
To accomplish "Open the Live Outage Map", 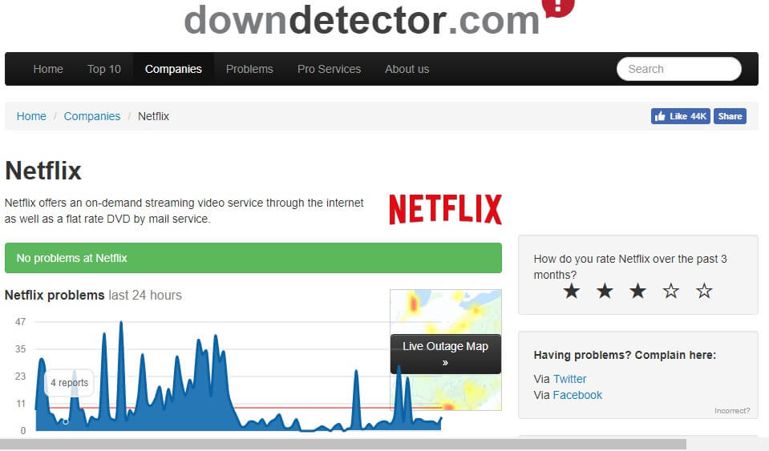I will (x=445, y=353).
